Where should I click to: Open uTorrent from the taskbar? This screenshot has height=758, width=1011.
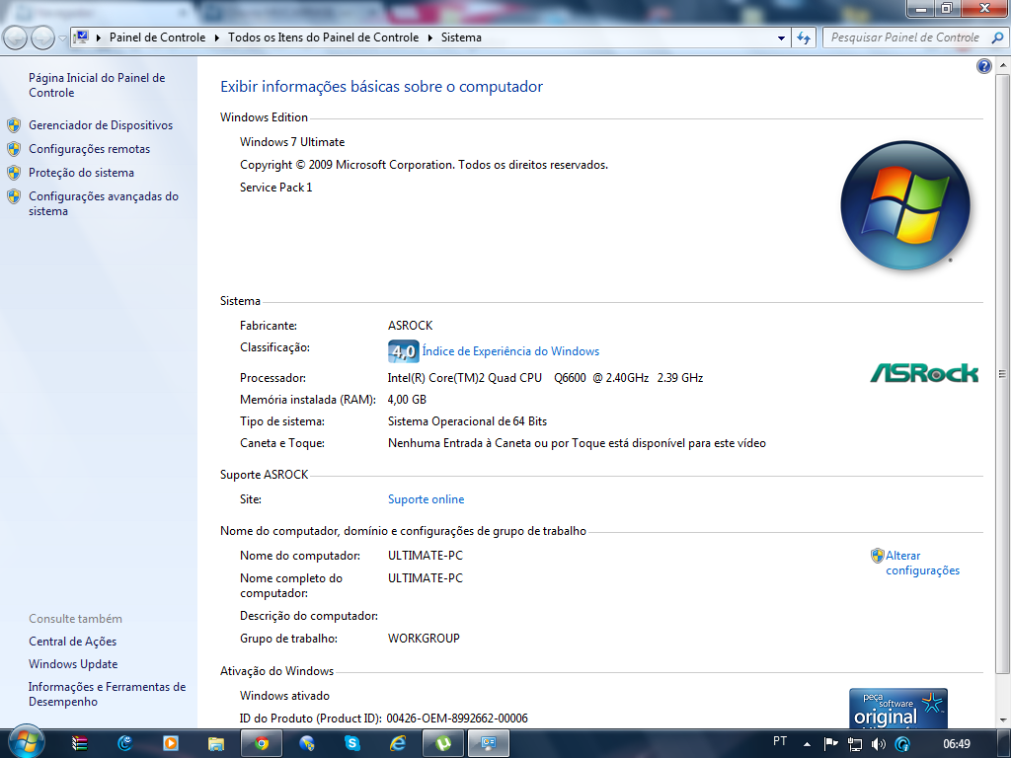(x=443, y=743)
